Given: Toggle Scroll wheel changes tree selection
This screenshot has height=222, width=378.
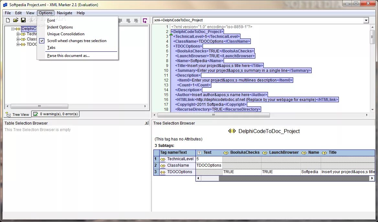Looking at the screenshot, I should pyautogui.click(x=77, y=41).
